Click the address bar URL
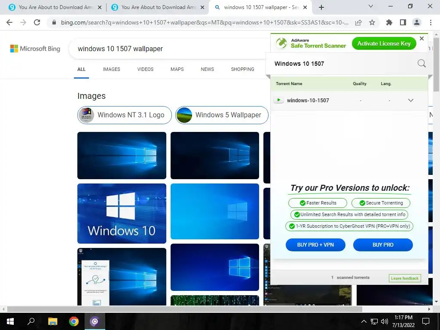Image resolution: width=440 pixels, height=330 pixels. tap(205, 22)
